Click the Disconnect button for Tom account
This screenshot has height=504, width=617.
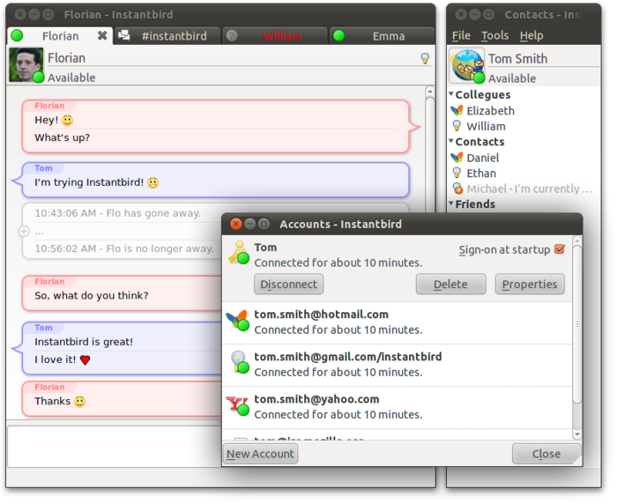pos(289,284)
